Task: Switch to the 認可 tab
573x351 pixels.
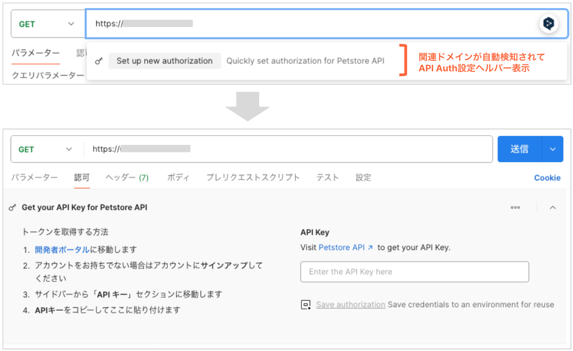Action: (x=82, y=177)
